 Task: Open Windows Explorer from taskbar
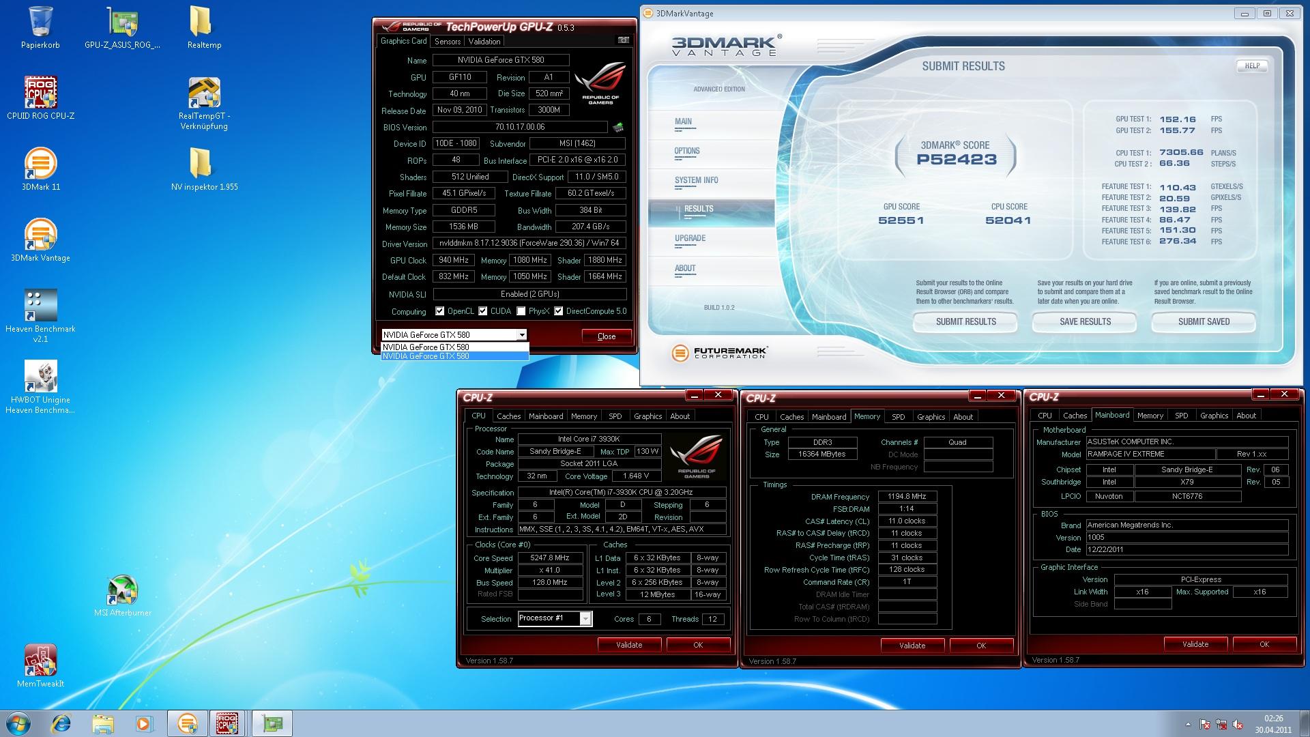tap(103, 723)
